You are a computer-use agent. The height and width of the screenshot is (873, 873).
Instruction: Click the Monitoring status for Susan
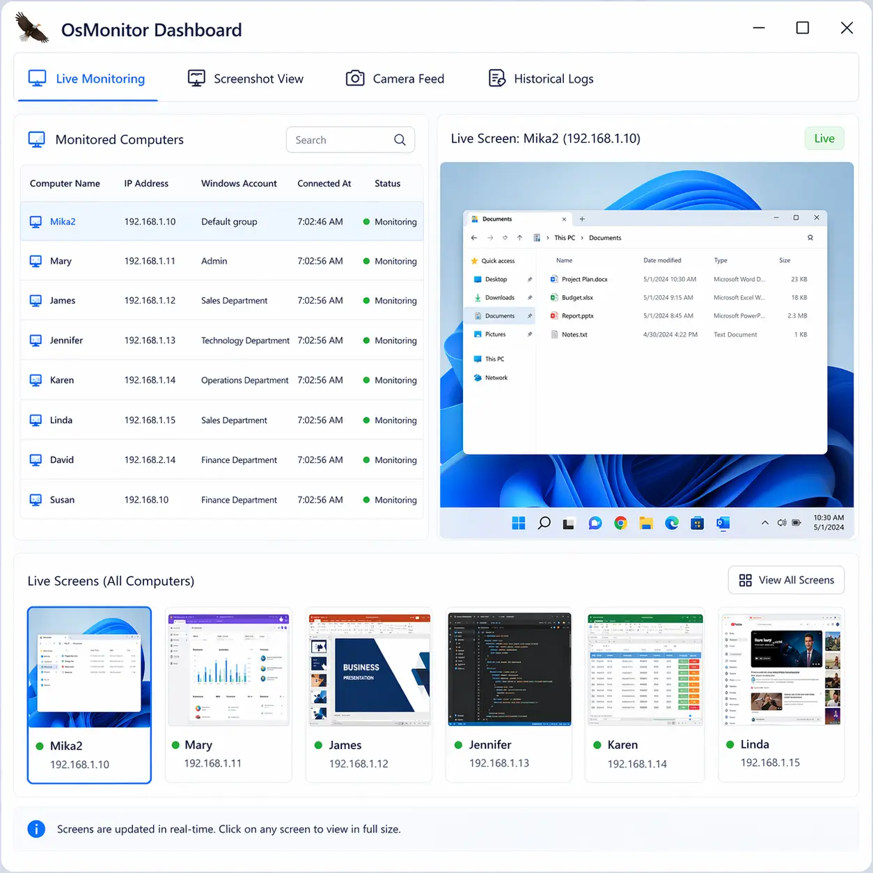click(390, 500)
